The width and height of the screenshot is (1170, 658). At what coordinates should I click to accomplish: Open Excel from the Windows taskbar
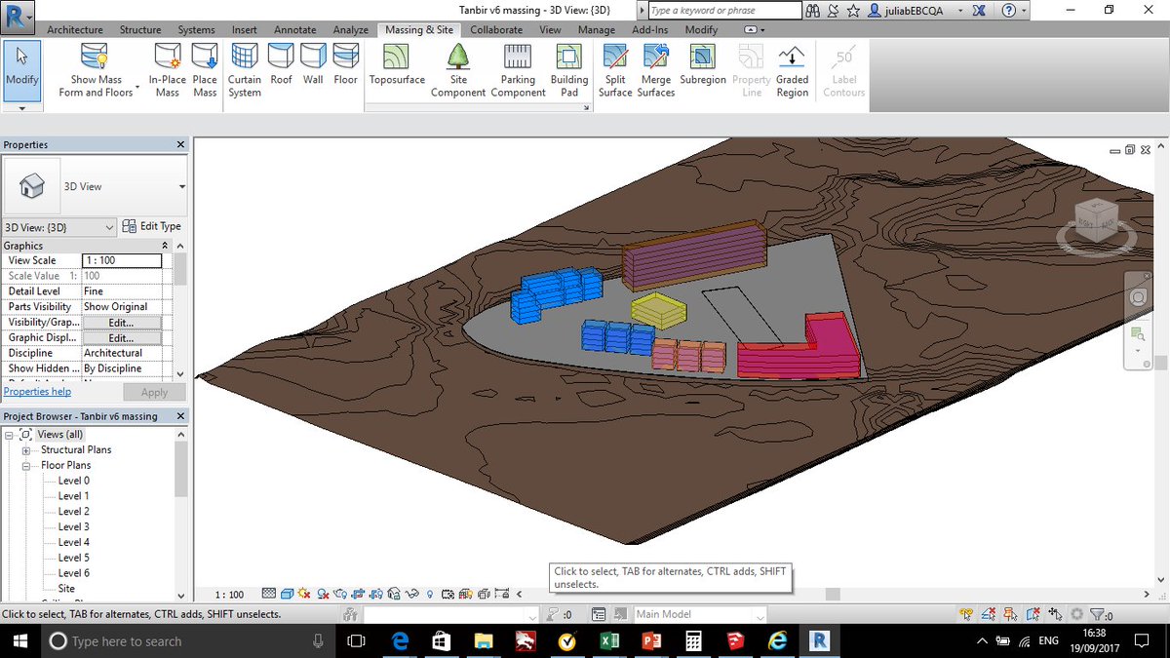point(608,640)
